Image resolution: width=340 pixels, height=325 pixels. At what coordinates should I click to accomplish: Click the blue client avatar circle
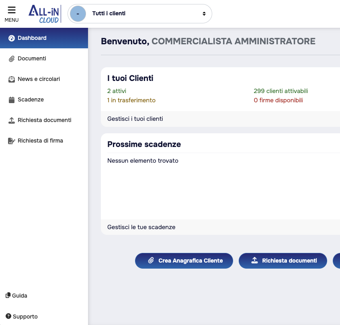click(78, 14)
